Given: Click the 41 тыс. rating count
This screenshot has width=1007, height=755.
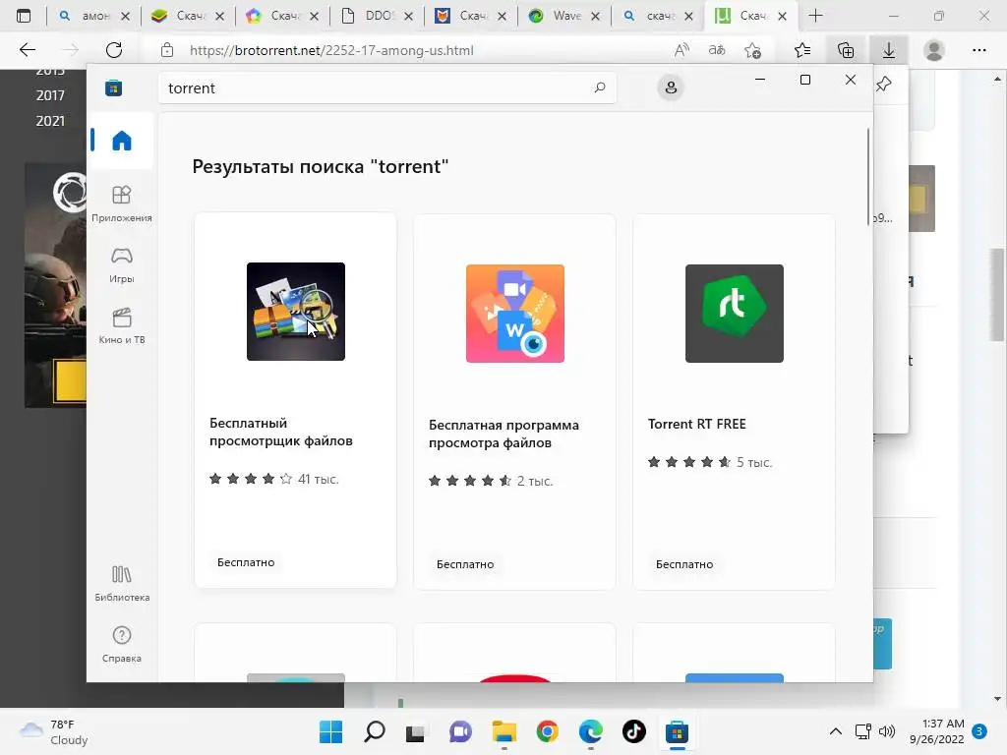Looking at the screenshot, I should [x=318, y=479].
